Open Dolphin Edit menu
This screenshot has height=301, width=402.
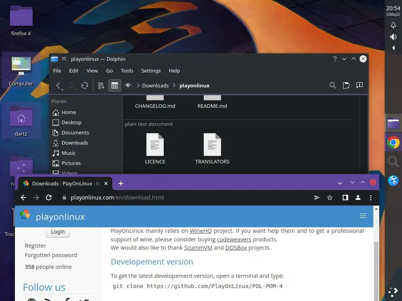[x=73, y=71]
